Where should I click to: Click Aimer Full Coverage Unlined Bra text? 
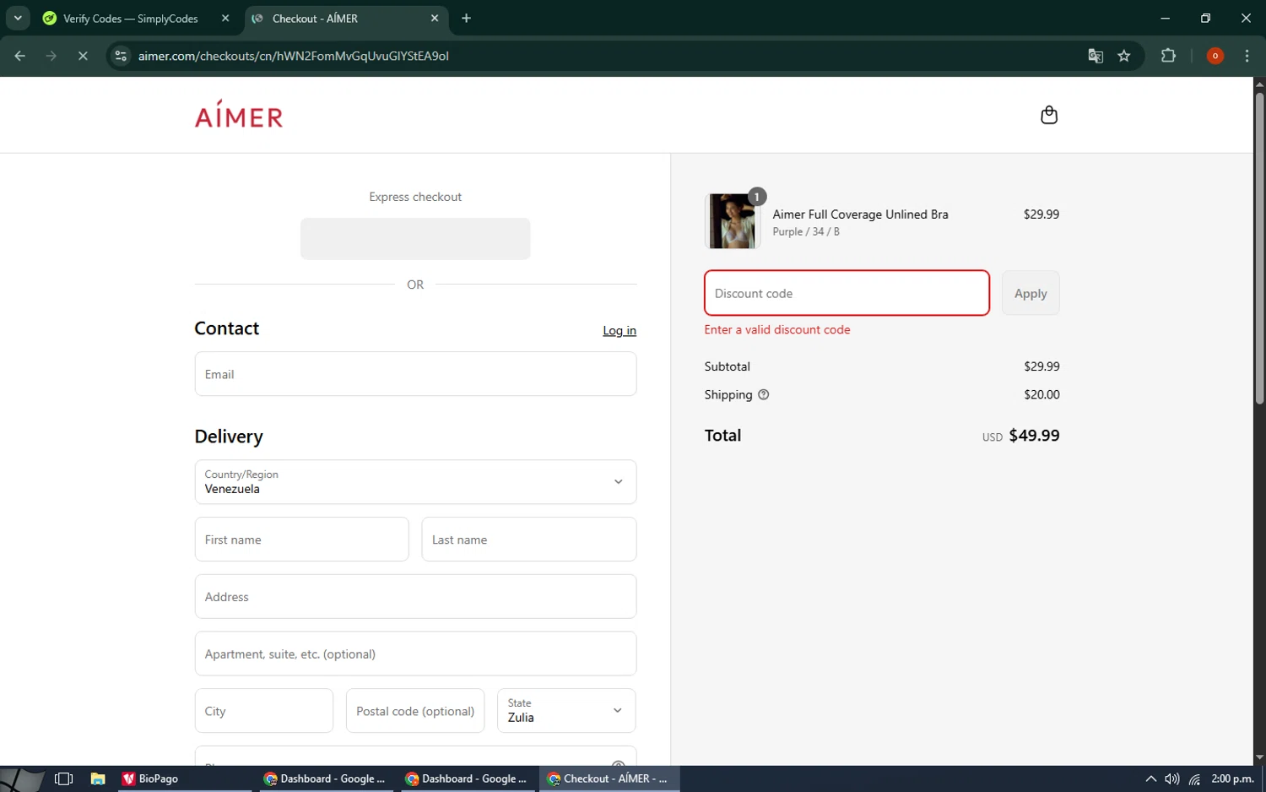(x=860, y=214)
